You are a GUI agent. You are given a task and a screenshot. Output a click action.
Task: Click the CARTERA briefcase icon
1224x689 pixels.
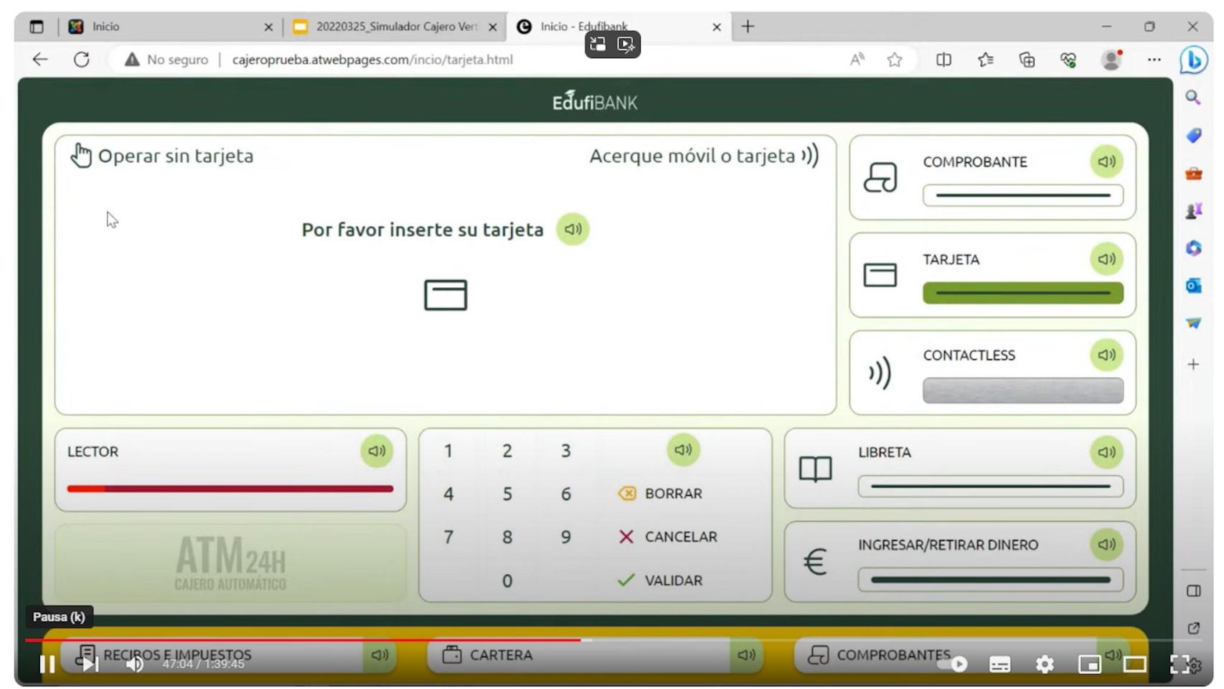coord(452,654)
